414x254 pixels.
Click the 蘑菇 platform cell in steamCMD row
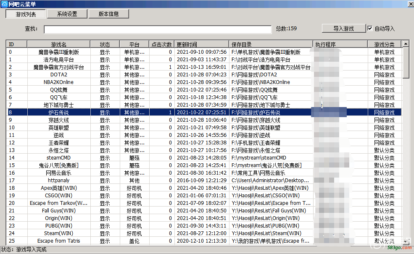pyautogui.click(x=134, y=158)
